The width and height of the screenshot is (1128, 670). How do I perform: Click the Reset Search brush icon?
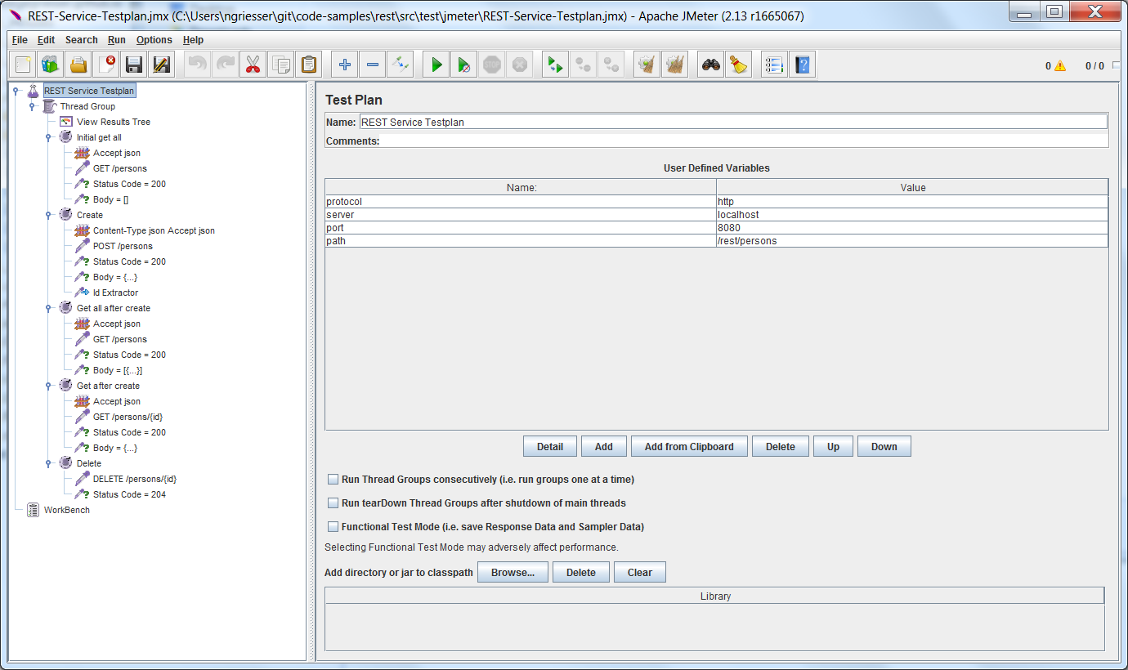(x=739, y=65)
